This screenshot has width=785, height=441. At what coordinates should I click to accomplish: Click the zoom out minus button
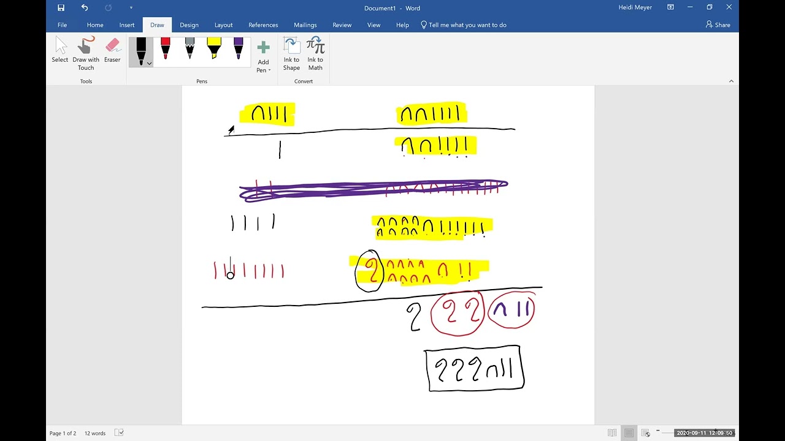coord(657,431)
